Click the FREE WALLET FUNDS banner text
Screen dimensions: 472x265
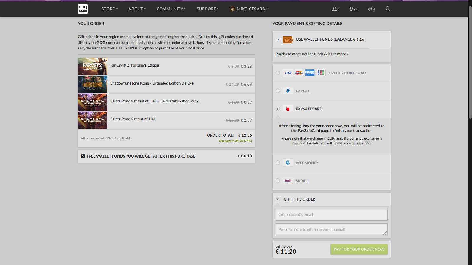pos(141,156)
